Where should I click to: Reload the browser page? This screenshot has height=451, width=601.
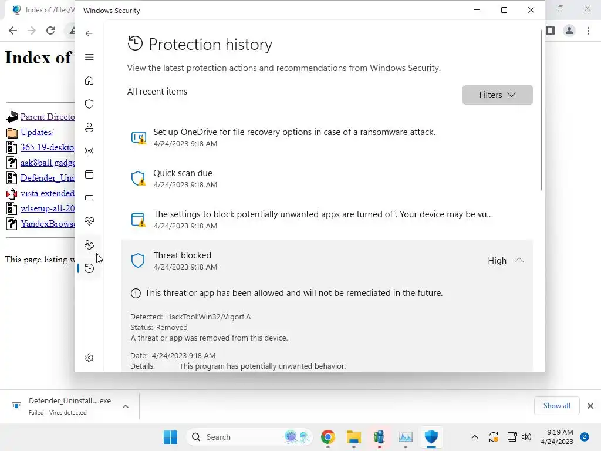pyautogui.click(x=50, y=31)
